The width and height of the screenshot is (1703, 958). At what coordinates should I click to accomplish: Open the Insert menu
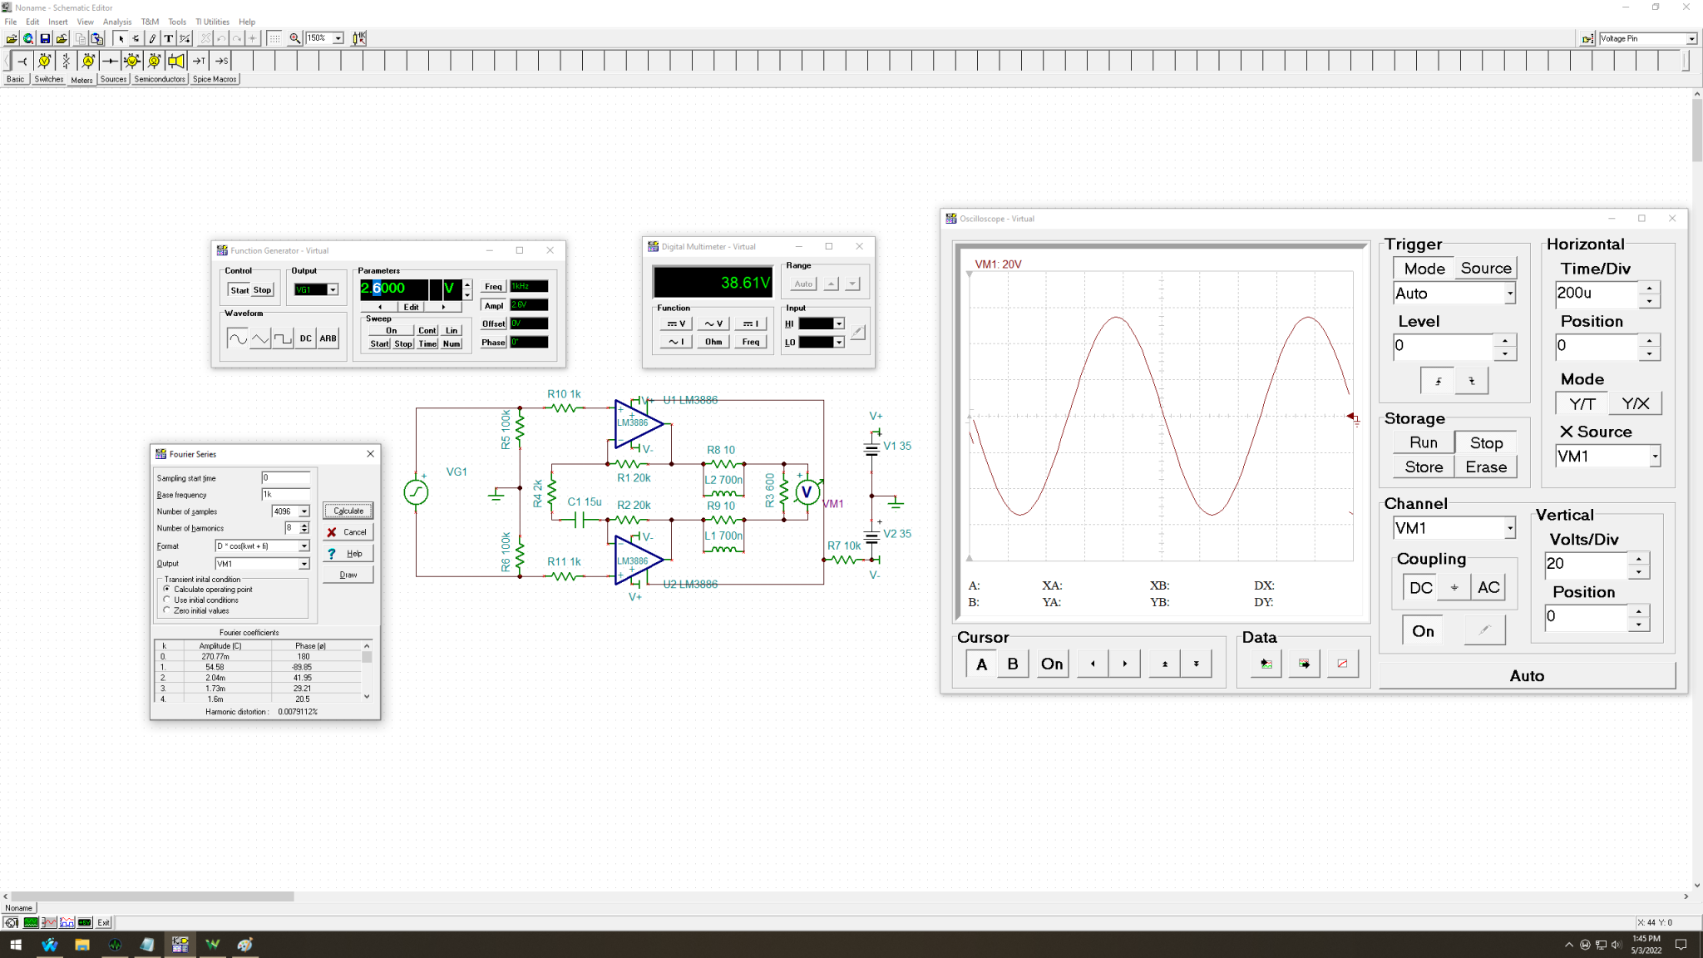coord(58,22)
